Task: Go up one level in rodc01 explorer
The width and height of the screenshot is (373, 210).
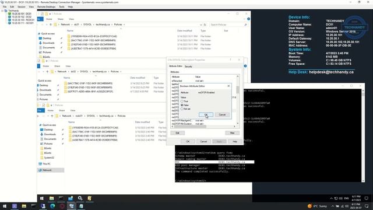Action: click(x=52, y=116)
